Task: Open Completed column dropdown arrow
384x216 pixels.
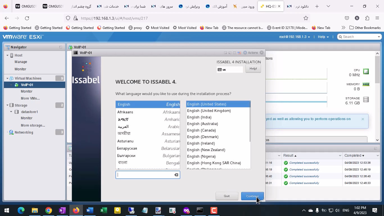Action: coord(378,156)
